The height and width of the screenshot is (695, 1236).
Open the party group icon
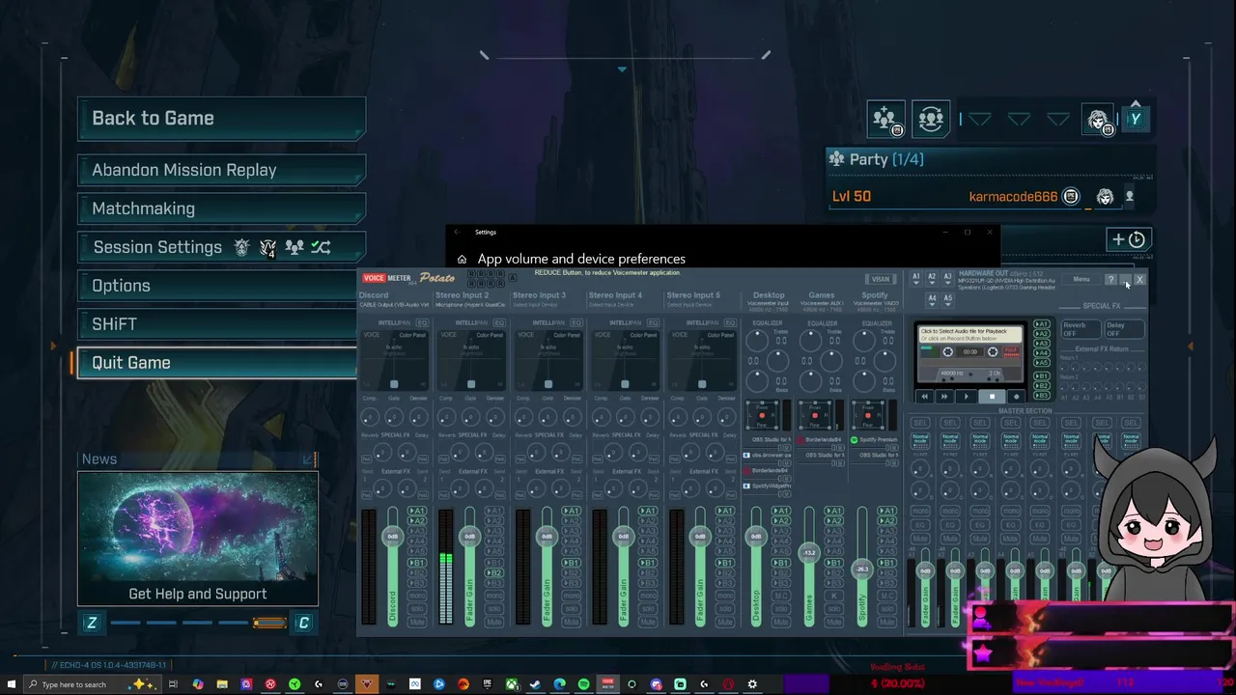(x=885, y=119)
